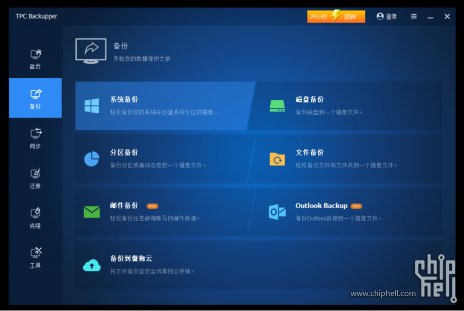Click the 克隆 label in sidebar
Screen dimensions: 464x311
[x=35, y=226]
